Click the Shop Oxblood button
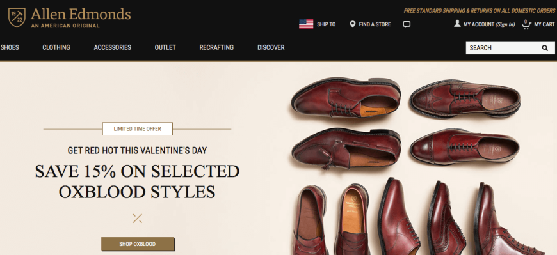 tap(138, 244)
